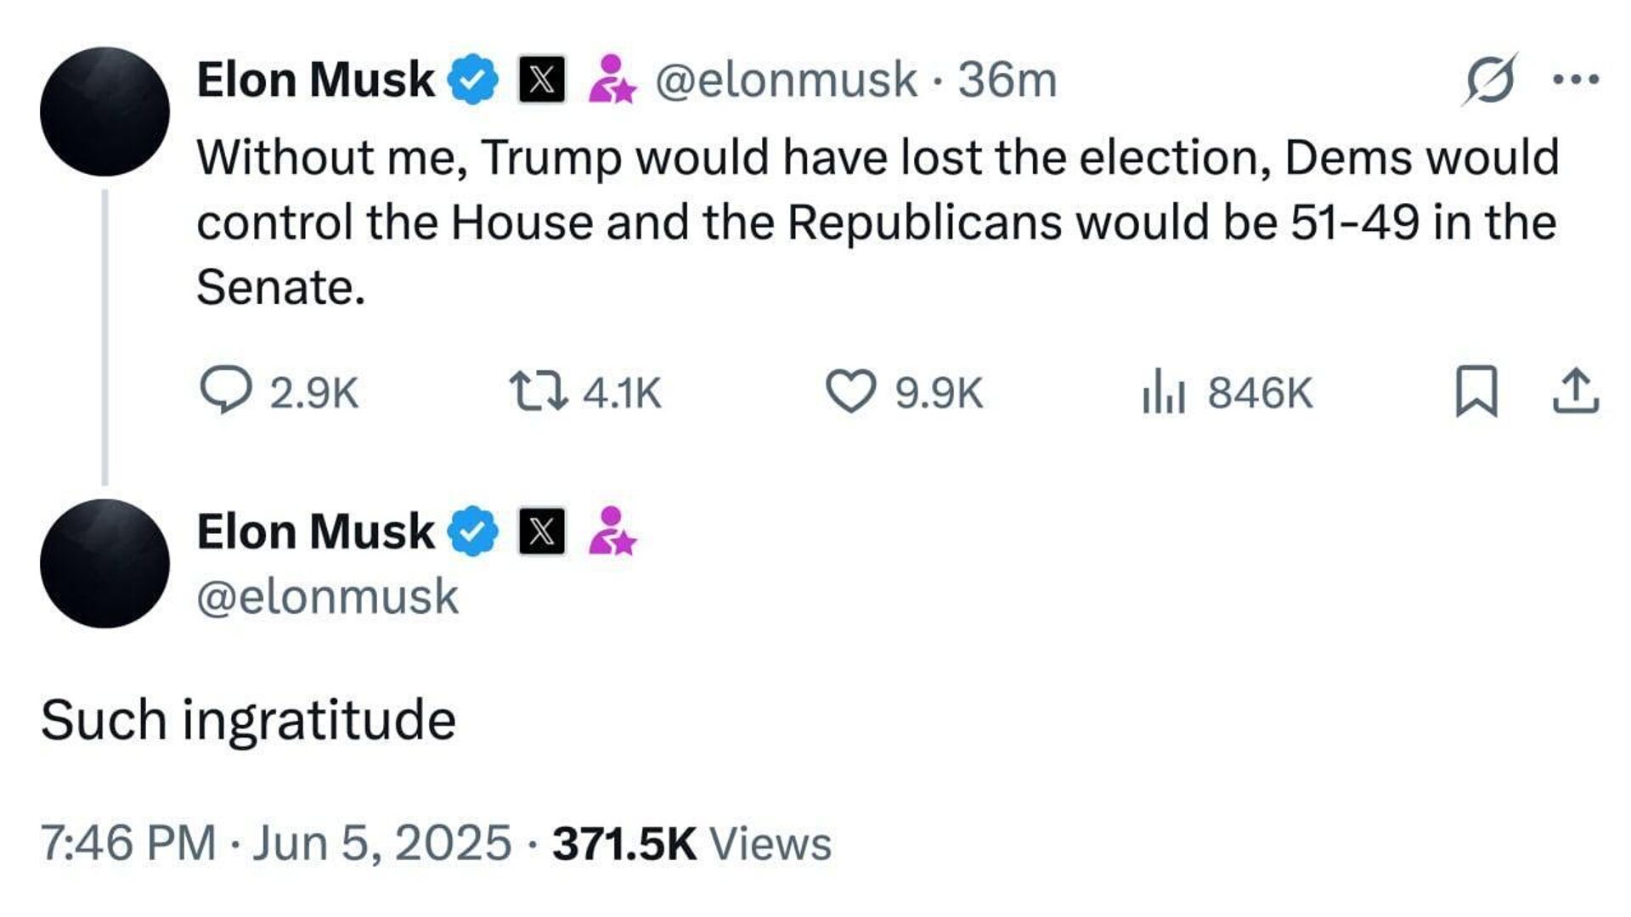Click the X affiliation badge on top tweet

point(542,80)
